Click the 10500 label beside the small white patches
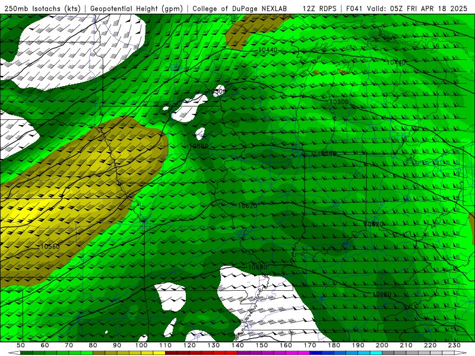The height and width of the screenshot is (356, 475). pyautogui.click(x=217, y=91)
